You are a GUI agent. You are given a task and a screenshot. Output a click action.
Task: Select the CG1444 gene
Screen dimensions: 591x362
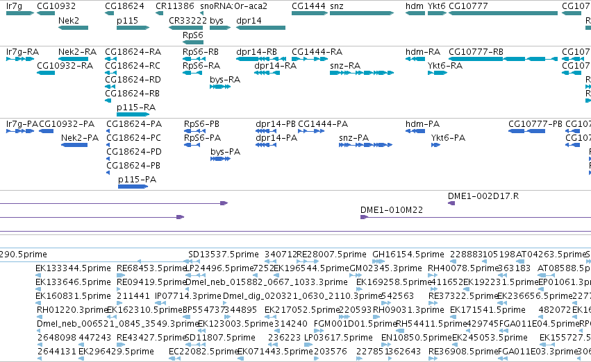coord(310,13)
